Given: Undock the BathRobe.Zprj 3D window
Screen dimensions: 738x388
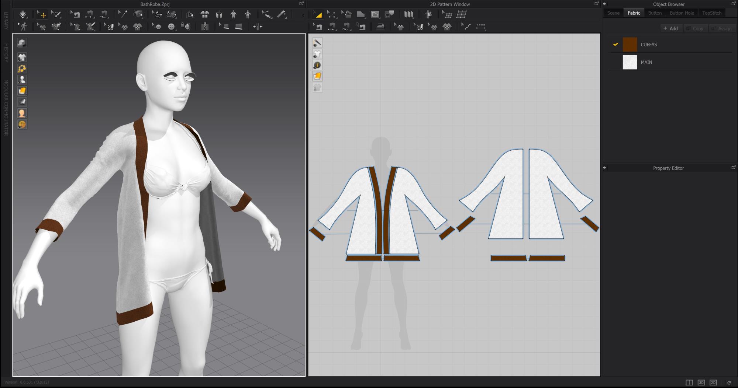Looking at the screenshot, I should tap(301, 4).
